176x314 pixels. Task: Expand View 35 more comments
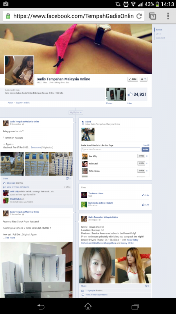tap(96, 295)
